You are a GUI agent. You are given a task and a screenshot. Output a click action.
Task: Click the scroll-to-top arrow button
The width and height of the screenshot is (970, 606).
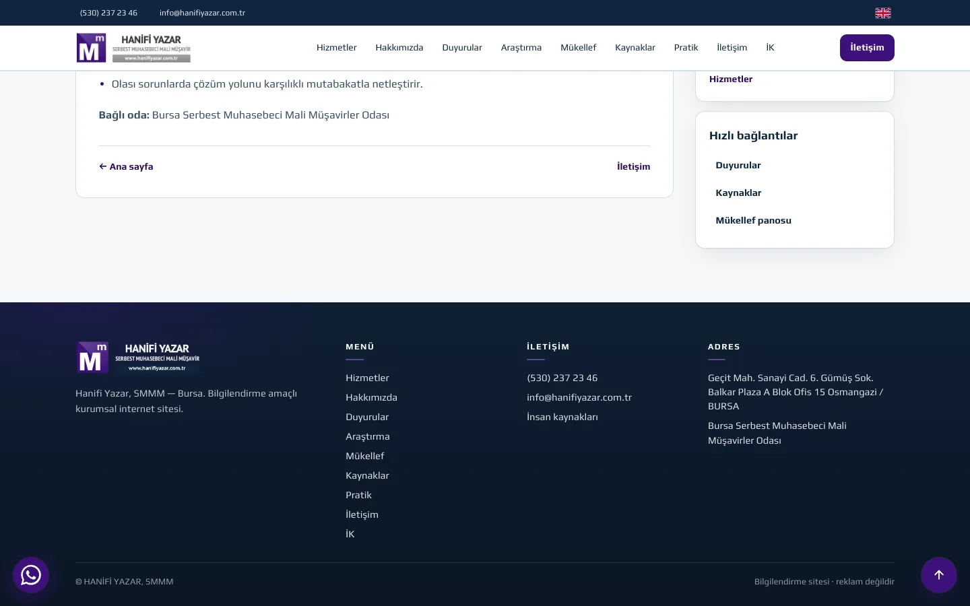(x=939, y=575)
